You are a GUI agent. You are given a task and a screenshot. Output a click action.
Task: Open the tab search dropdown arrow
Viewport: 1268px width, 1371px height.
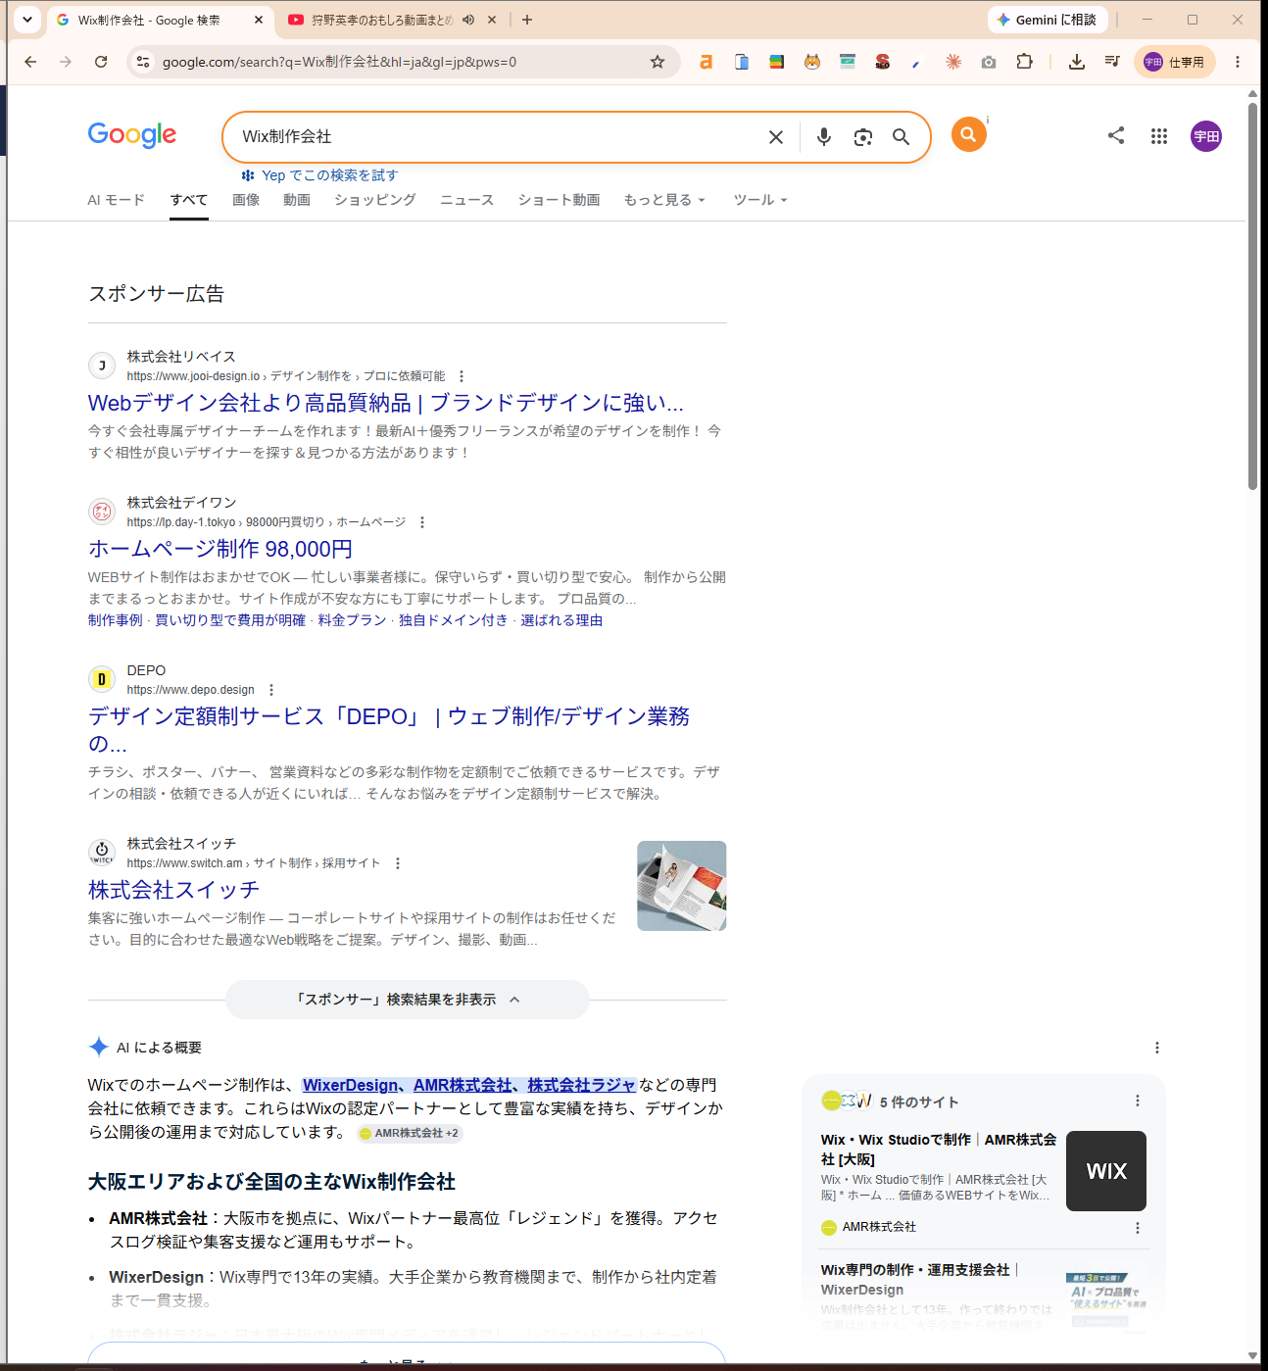[x=27, y=20]
